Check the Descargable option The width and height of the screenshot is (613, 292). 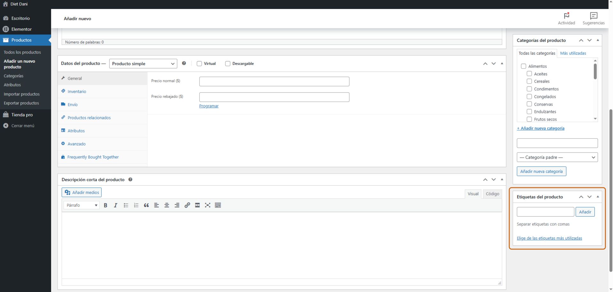coord(228,64)
